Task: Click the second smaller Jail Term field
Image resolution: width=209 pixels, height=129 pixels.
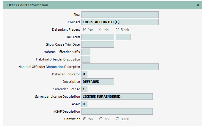Action: click(x=123, y=37)
